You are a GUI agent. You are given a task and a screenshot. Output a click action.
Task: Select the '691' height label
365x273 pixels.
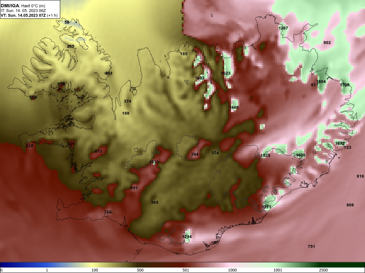coord(134,188)
